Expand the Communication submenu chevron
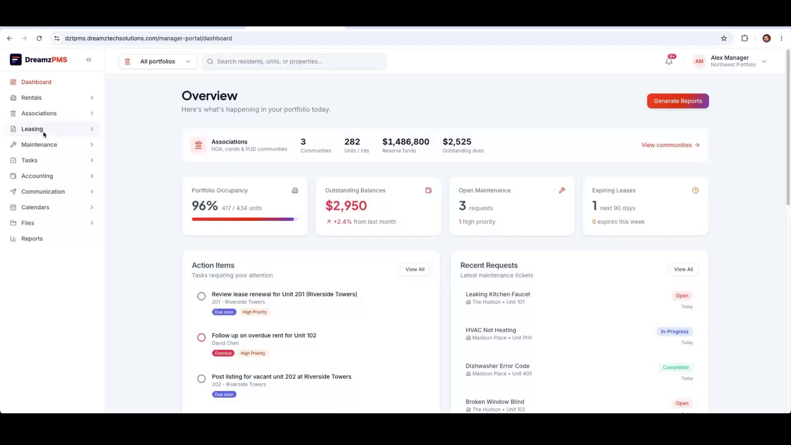 [x=92, y=192]
